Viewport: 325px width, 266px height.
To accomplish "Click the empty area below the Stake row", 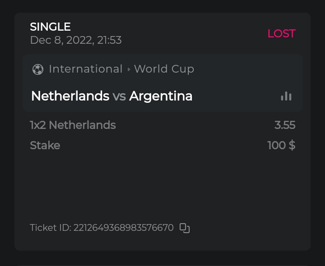I will [x=162, y=185].
